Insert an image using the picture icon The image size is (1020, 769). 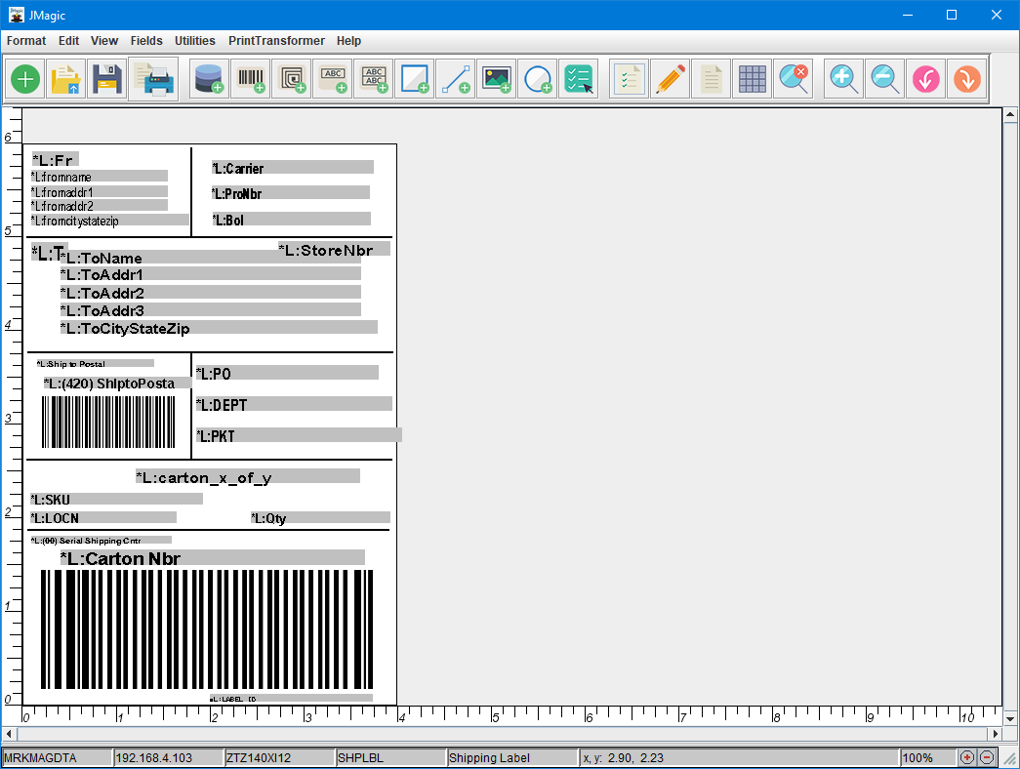pyautogui.click(x=497, y=79)
